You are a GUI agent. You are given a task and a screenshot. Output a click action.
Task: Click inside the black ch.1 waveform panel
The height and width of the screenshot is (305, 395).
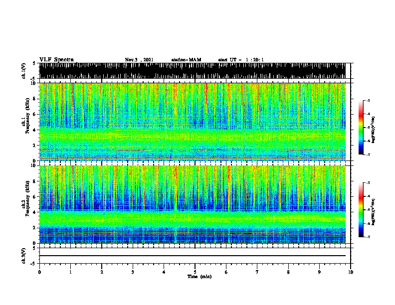[192, 71]
